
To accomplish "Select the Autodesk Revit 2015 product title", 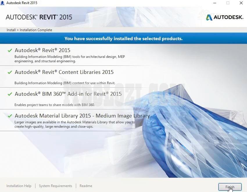I will (x=42, y=50).
